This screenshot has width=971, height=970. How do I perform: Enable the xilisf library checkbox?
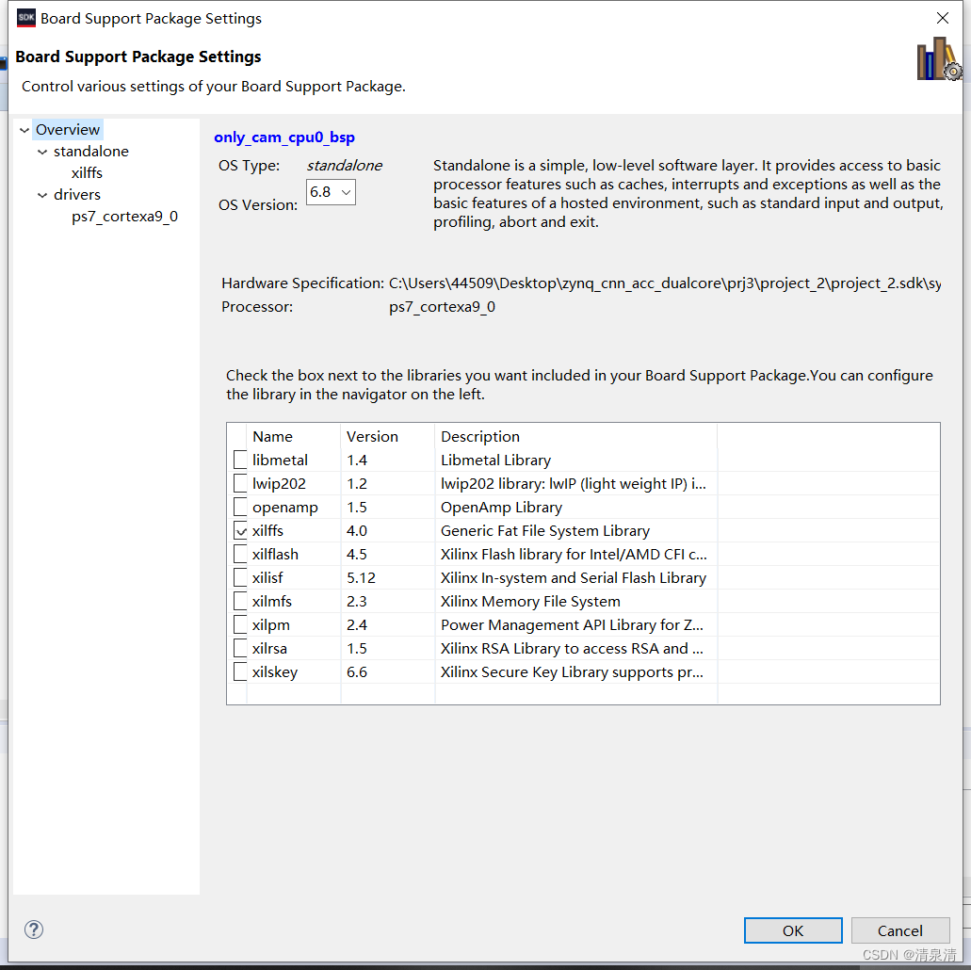[x=240, y=577]
